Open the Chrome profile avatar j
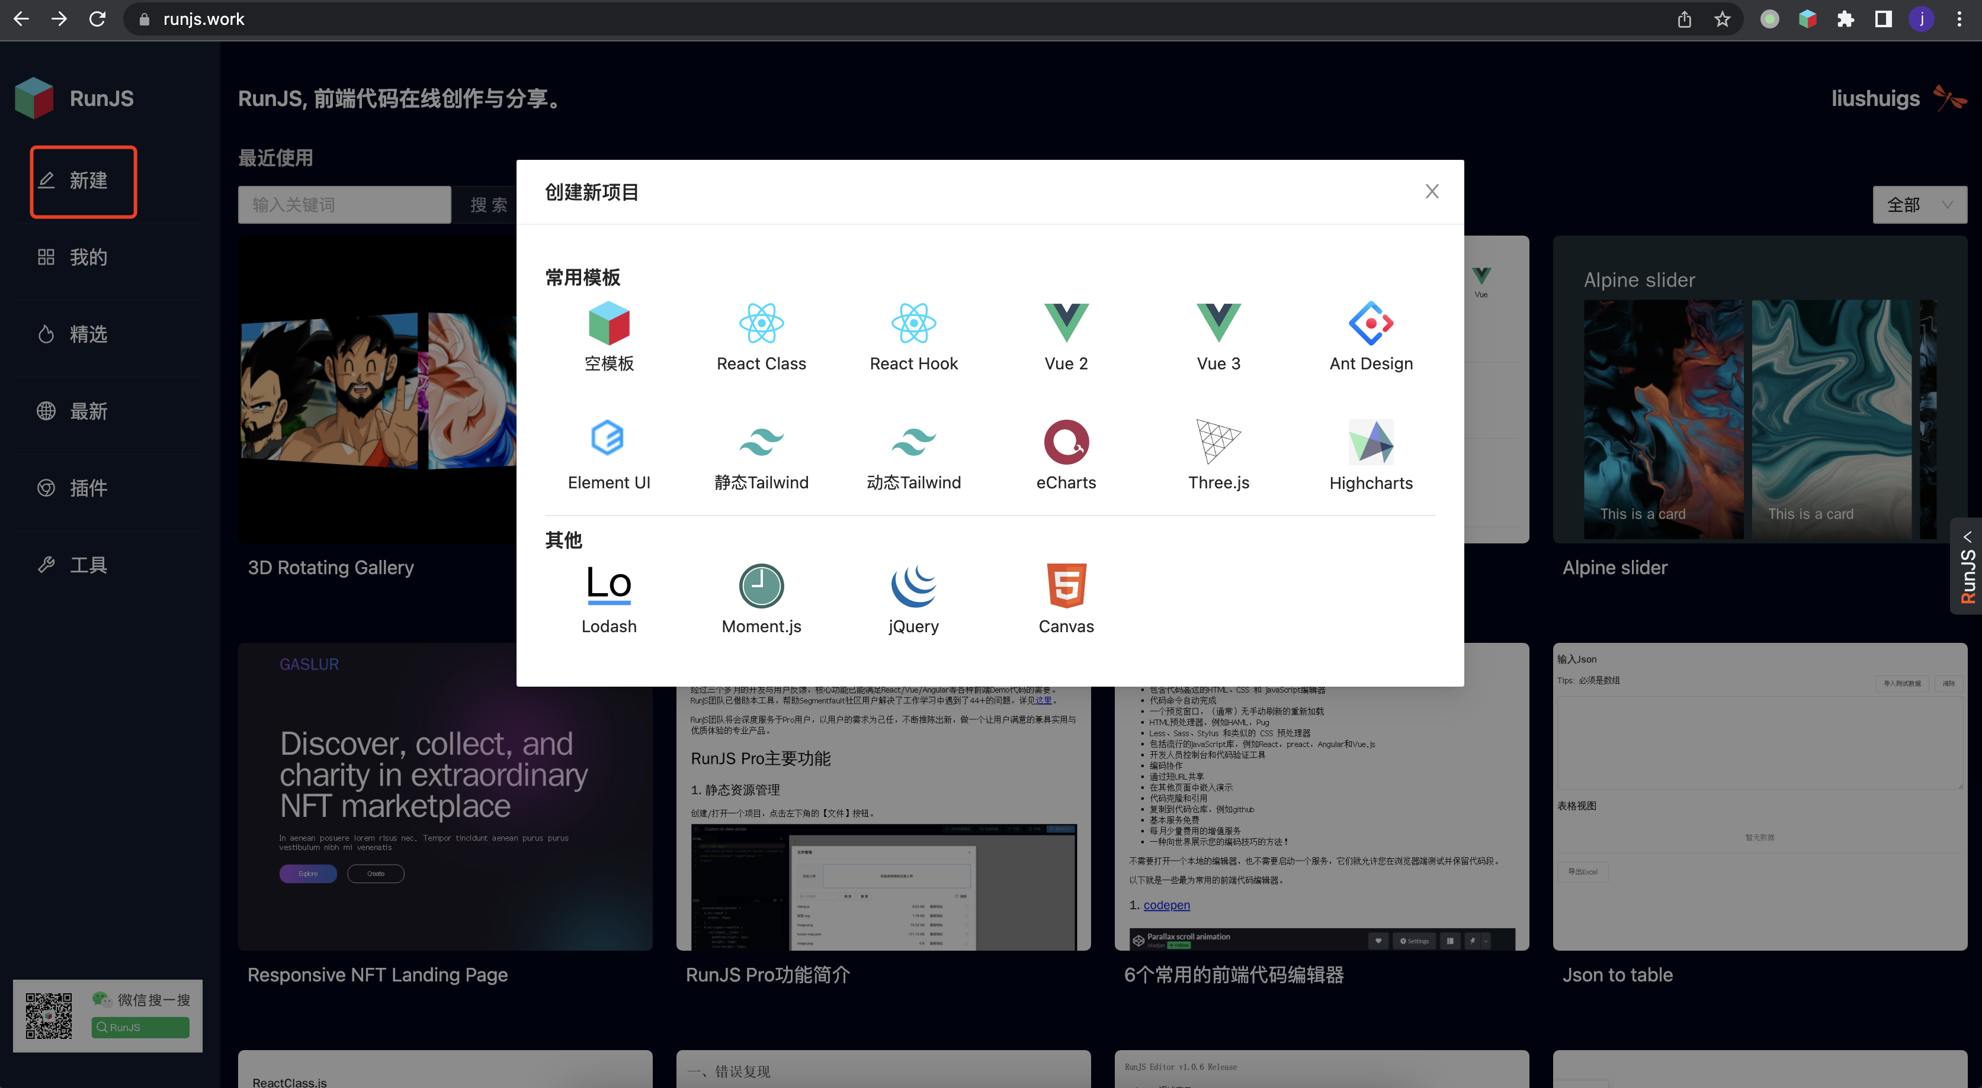The image size is (1982, 1088). [x=1921, y=18]
